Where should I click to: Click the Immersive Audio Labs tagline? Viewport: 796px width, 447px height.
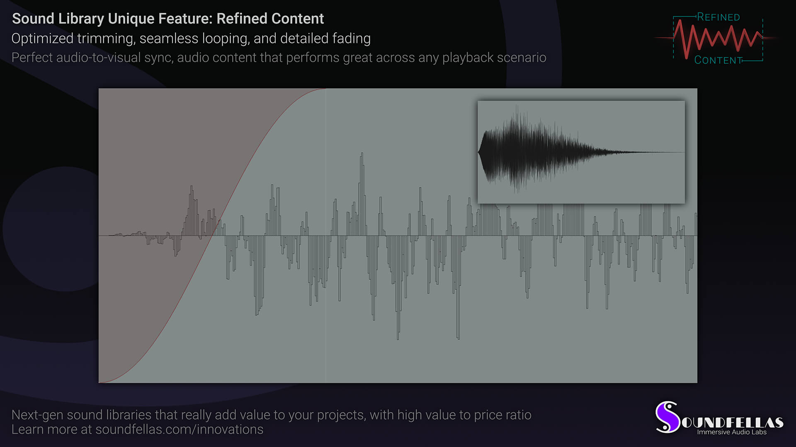click(x=732, y=432)
